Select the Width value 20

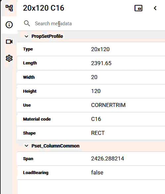(94, 77)
